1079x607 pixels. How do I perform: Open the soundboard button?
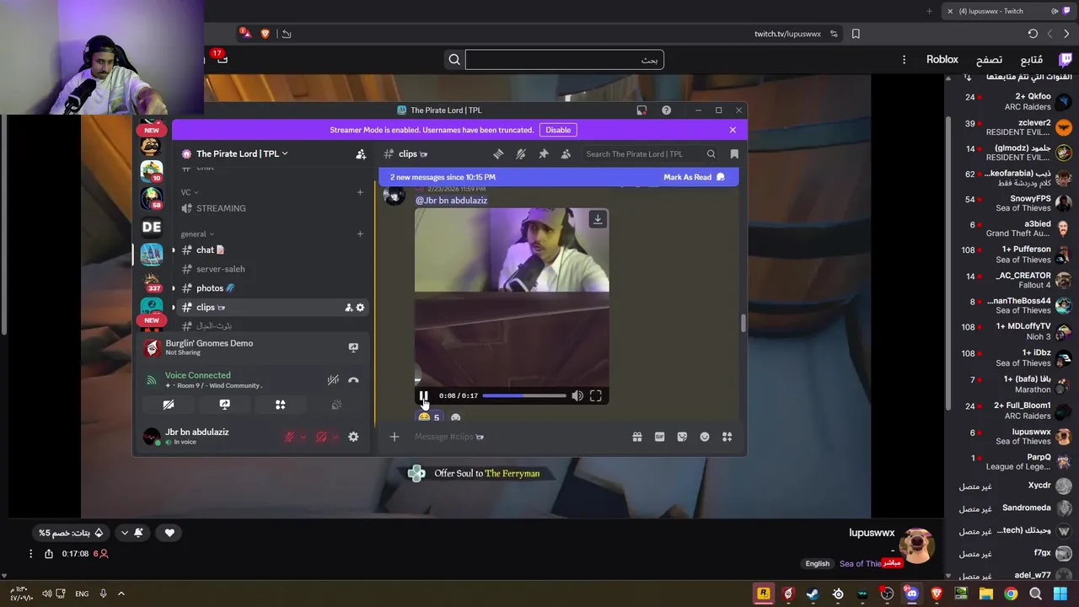336,405
